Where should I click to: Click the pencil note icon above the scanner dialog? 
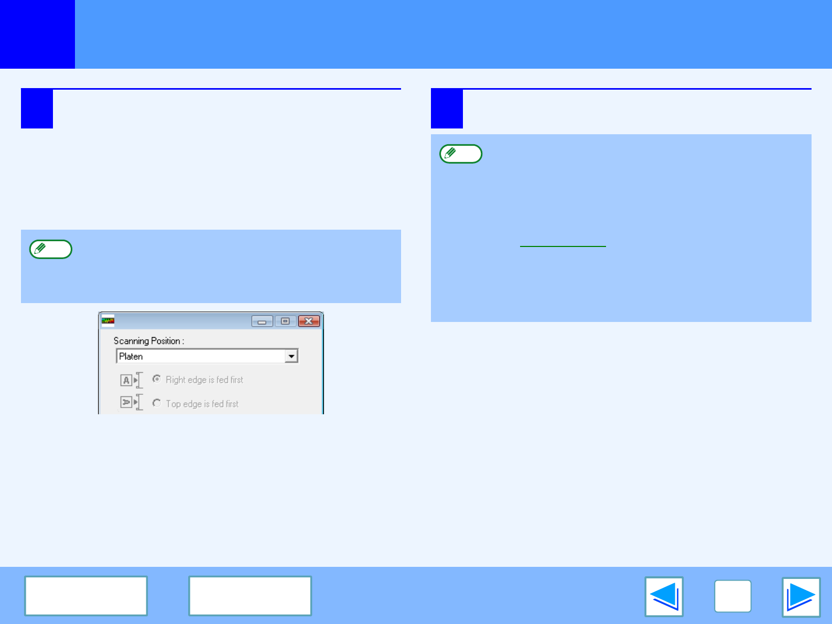click(50, 249)
